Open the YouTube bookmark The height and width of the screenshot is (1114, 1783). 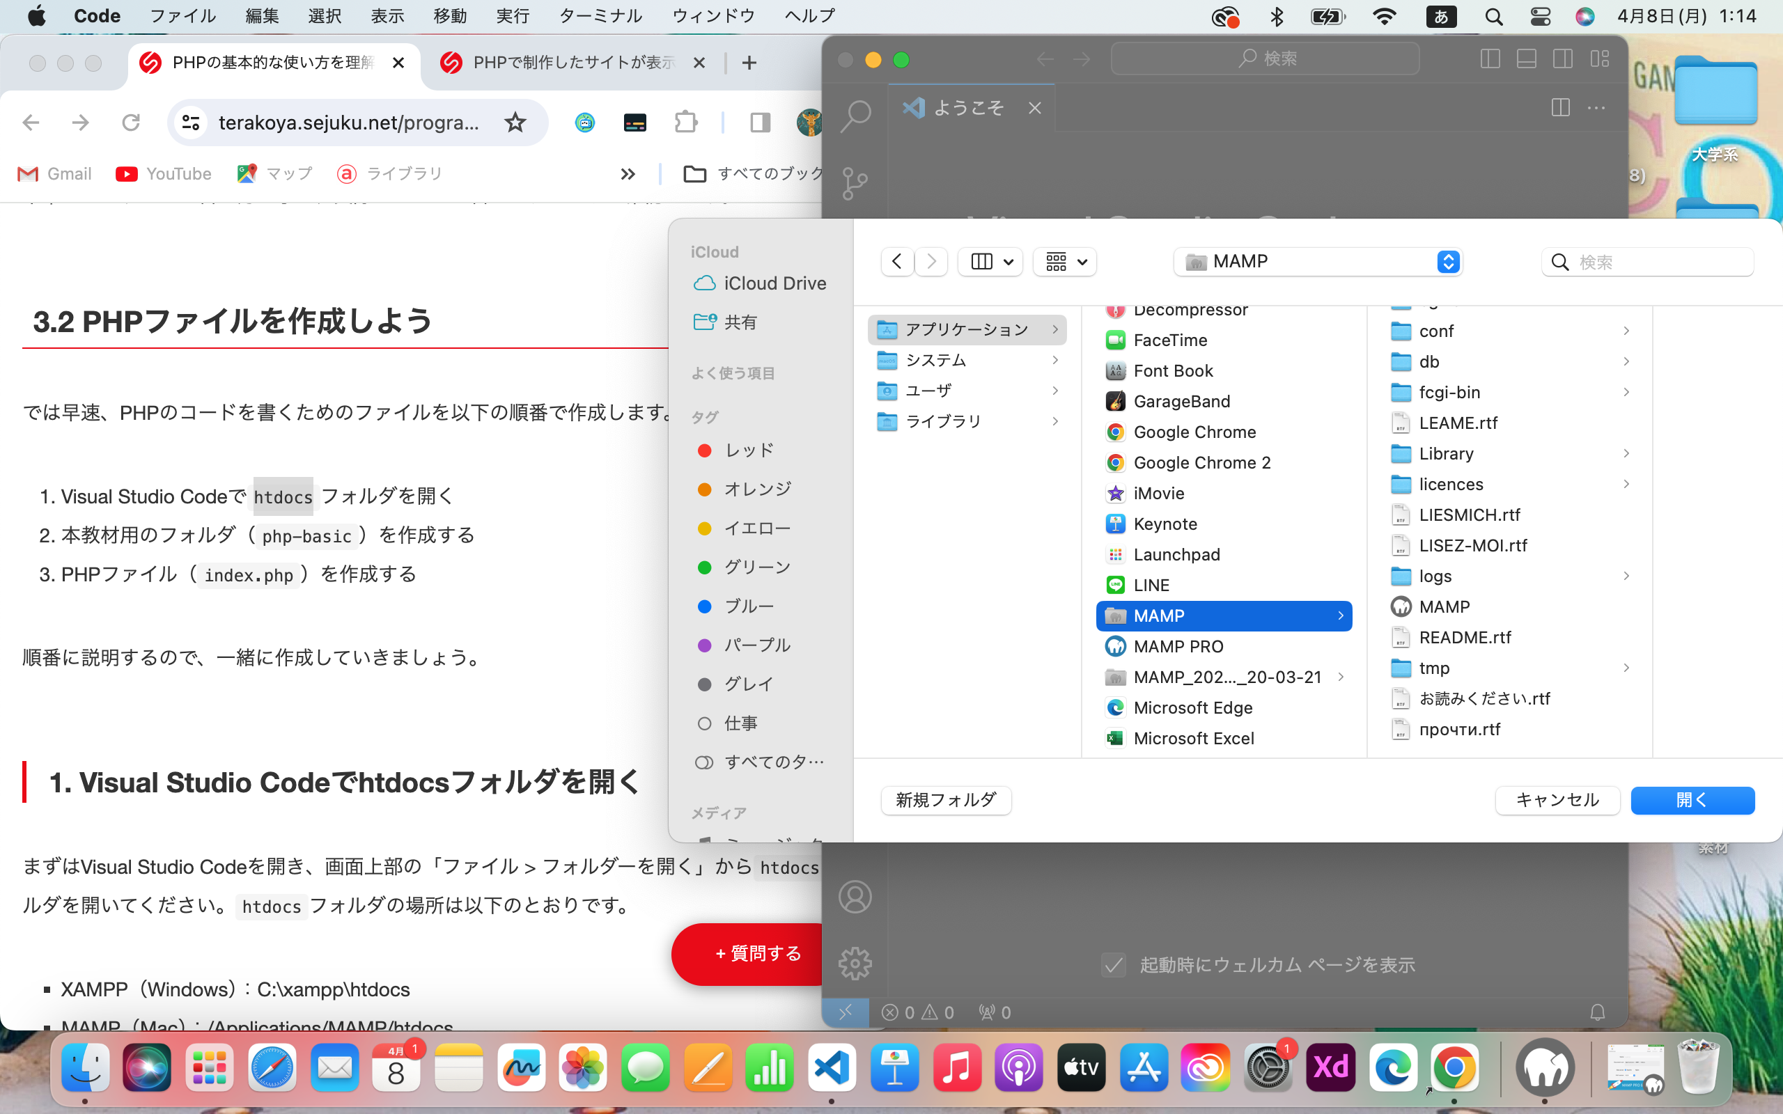point(164,174)
